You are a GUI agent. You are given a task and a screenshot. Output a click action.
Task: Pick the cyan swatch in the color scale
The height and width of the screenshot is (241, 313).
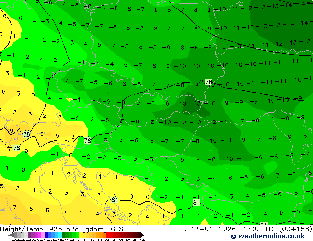(x=60, y=235)
